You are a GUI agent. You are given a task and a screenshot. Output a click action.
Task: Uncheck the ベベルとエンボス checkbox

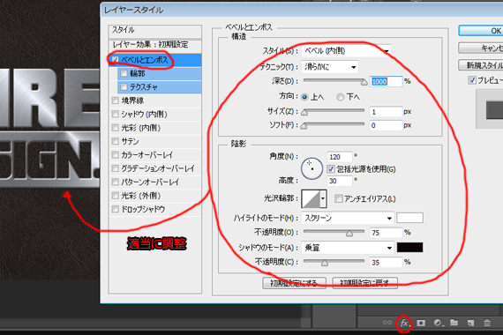[x=115, y=60]
